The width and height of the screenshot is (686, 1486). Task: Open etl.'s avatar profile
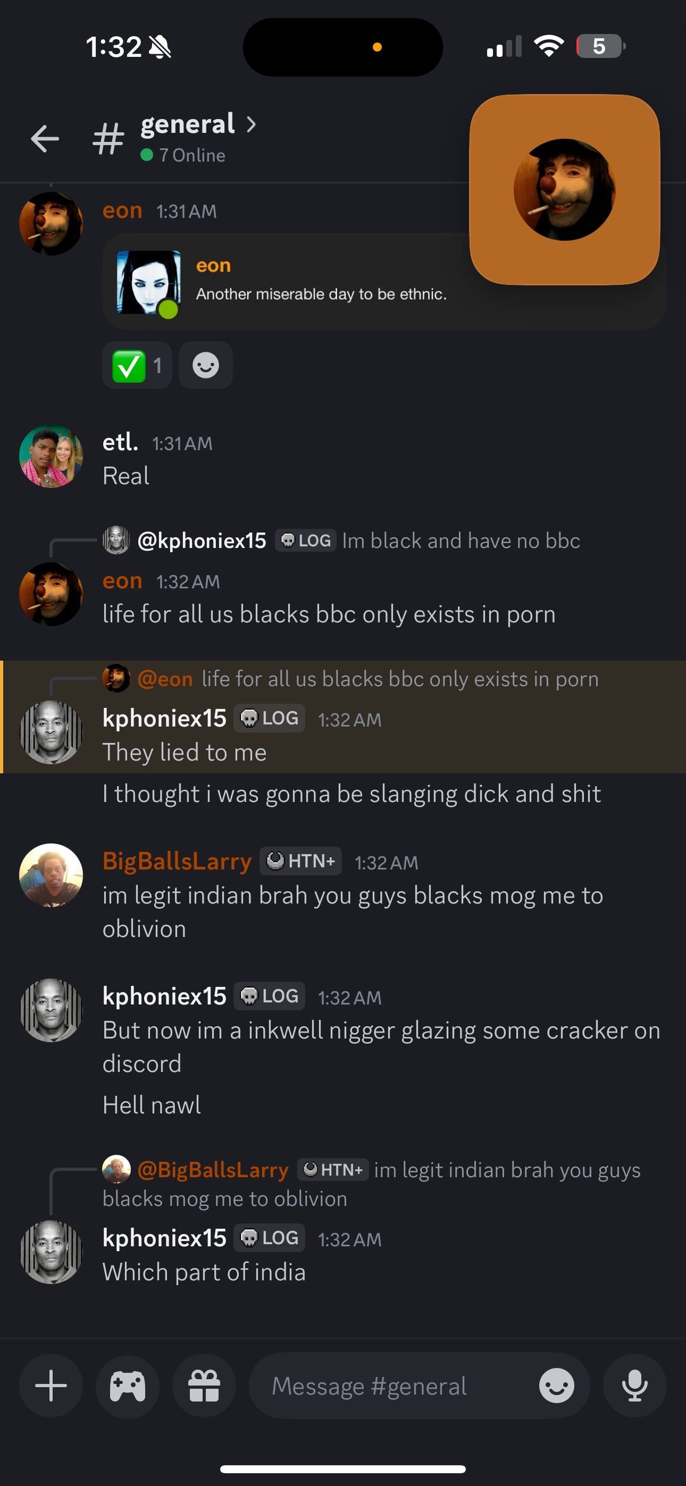[x=51, y=457]
